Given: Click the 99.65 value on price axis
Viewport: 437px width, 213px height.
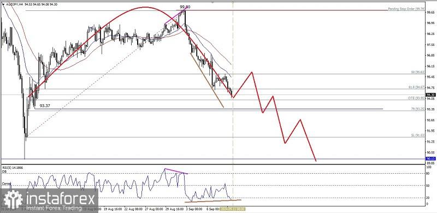Looking at the screenshot, I should click(x=430, y=12).
